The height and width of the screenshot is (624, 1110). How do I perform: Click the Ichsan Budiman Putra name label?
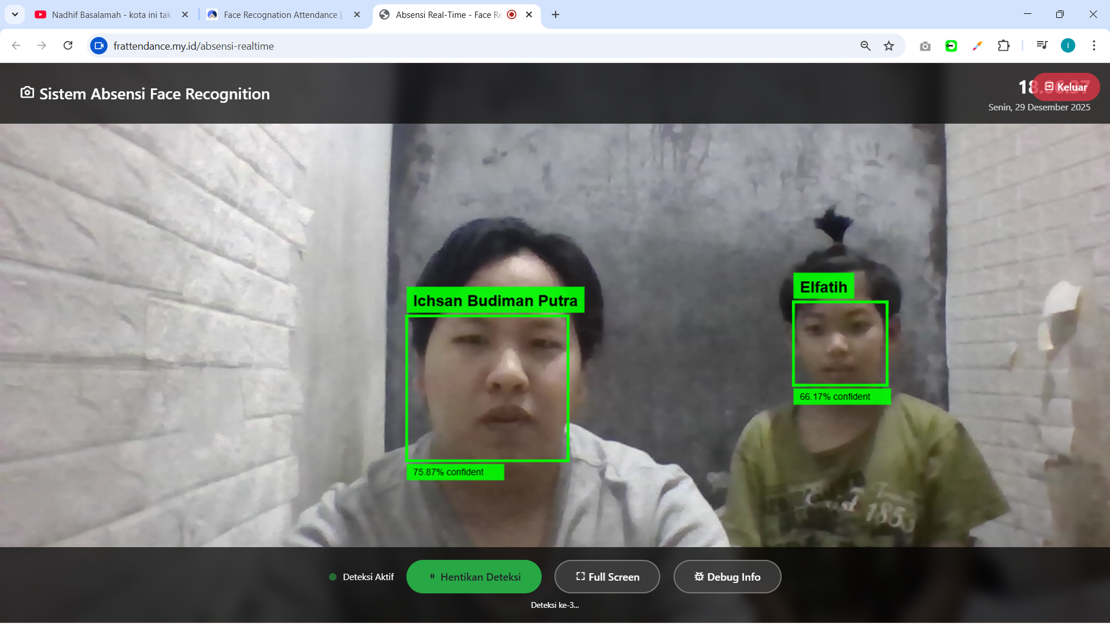495,300
